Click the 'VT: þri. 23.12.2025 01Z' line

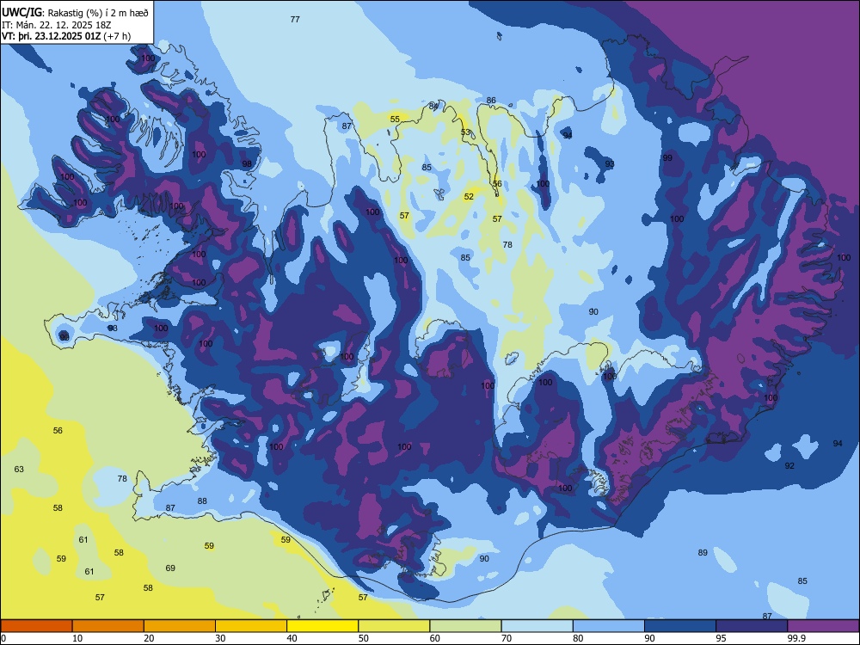[x=51, y=36]
